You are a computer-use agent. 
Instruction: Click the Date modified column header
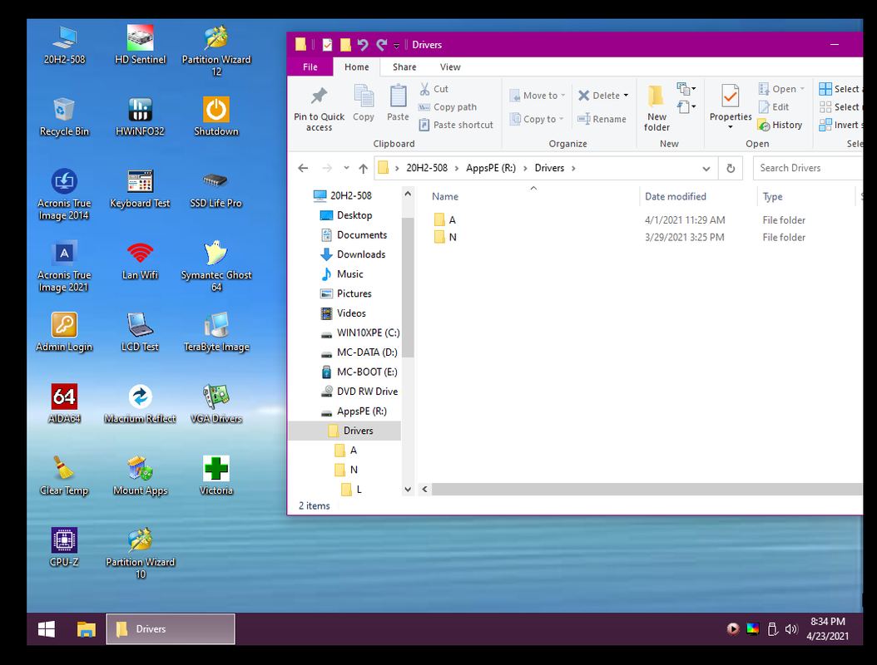(675, 197)
